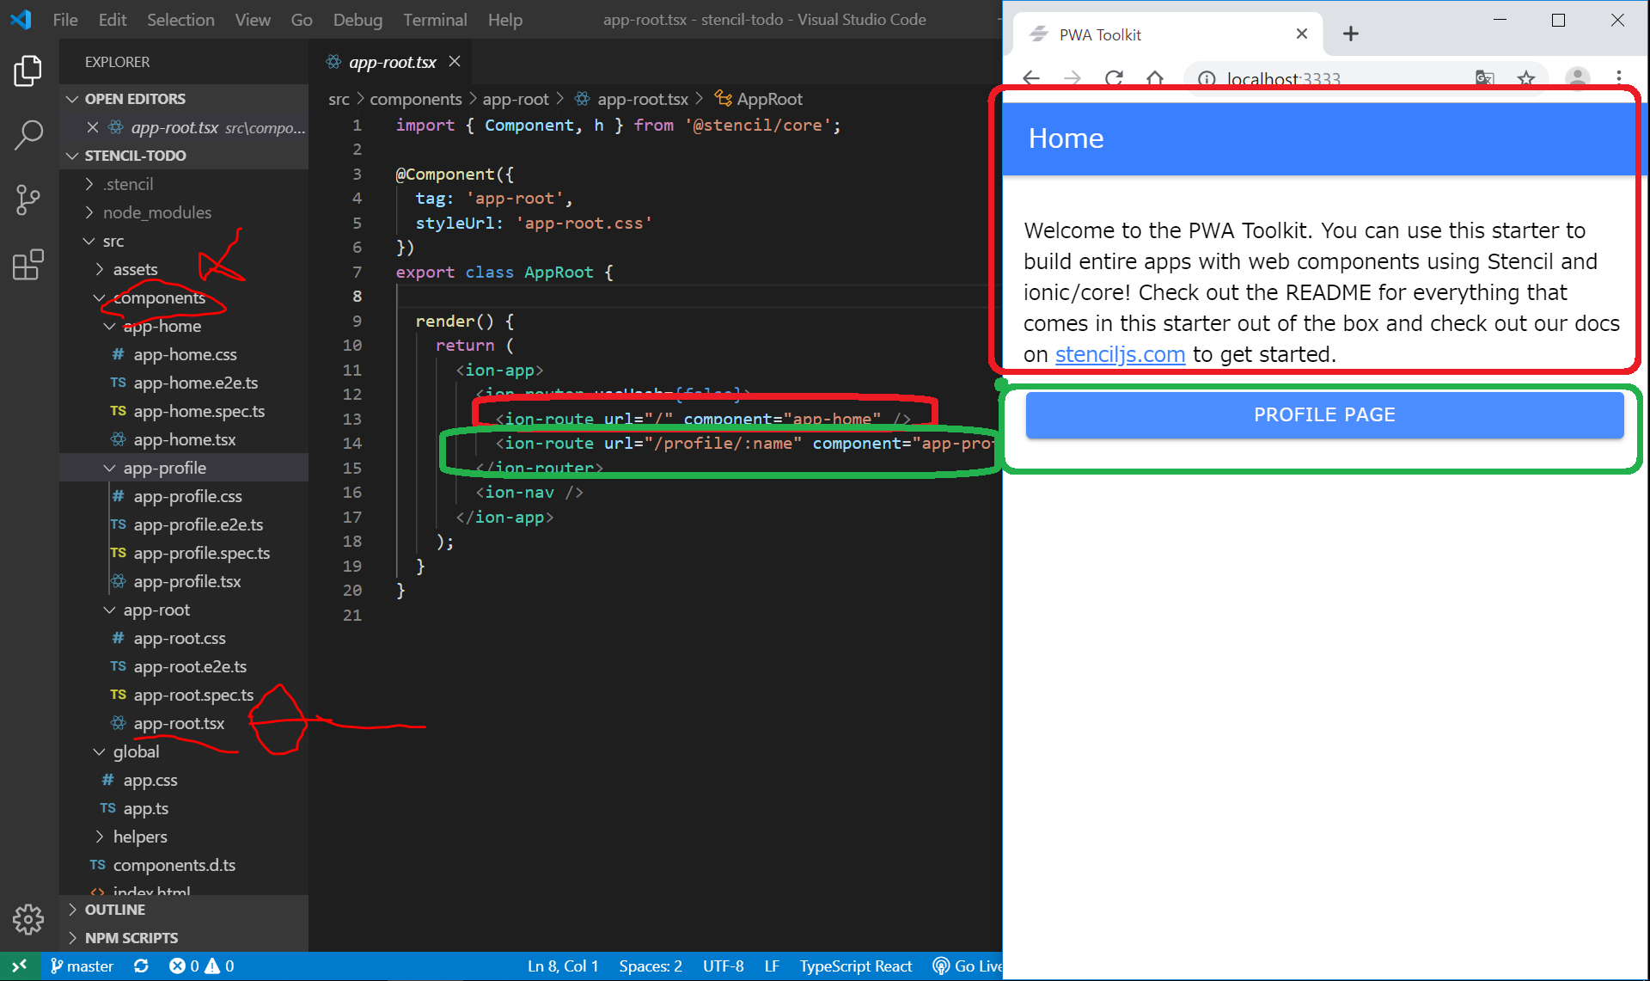Click the VS Code logo icon
1650x981 pixels.
click(21, 20)
